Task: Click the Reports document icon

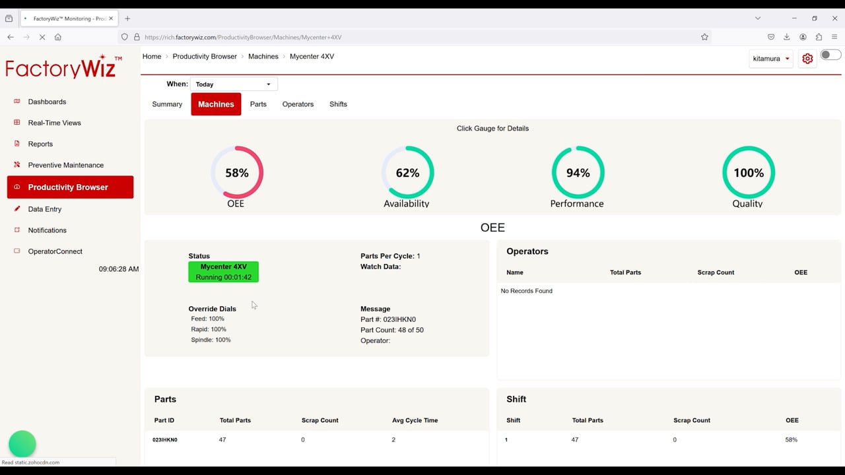Action: click(x=17, y=144)
